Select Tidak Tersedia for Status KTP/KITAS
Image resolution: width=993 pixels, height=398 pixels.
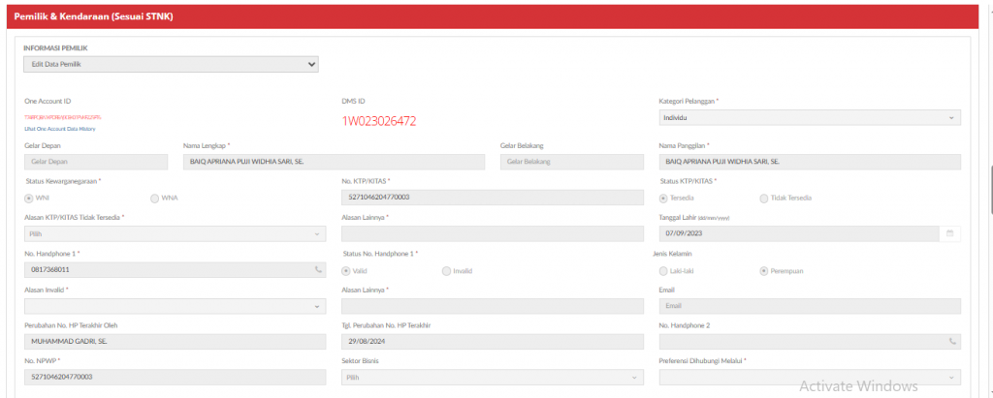[763, 198]
